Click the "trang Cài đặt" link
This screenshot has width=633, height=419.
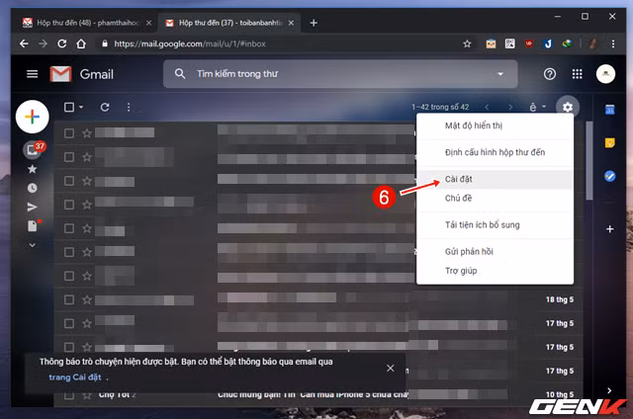75,377
